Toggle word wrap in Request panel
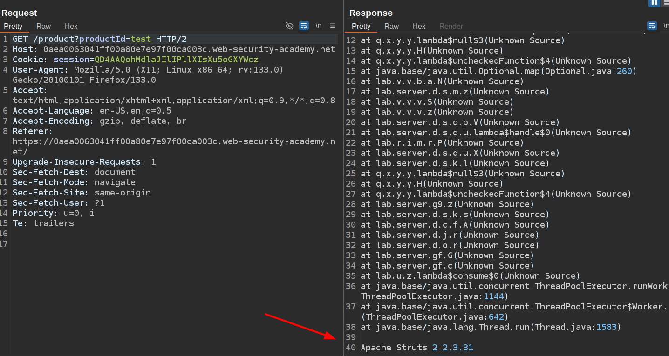This screenshot has width=669, height=356. point(304,26)
